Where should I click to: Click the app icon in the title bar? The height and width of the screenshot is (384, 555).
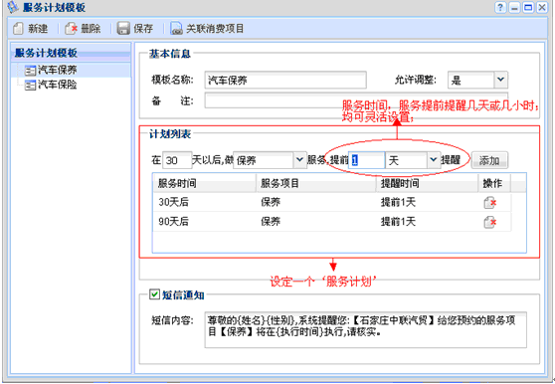(13, 7)
